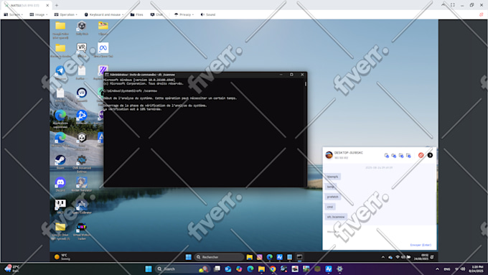Open Telegram on the remote desktop

click(60, 73)
